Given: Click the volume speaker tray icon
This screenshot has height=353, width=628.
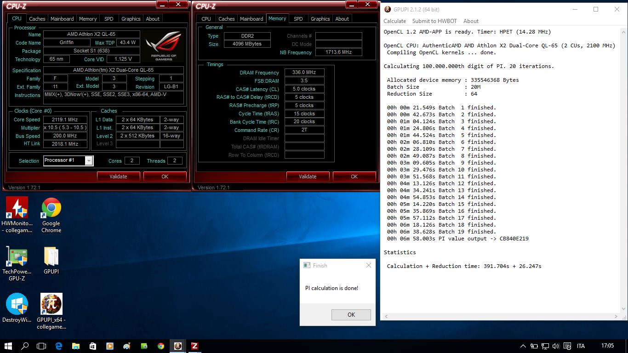Looking at the screenshot, I should click(x=556, y=346).
